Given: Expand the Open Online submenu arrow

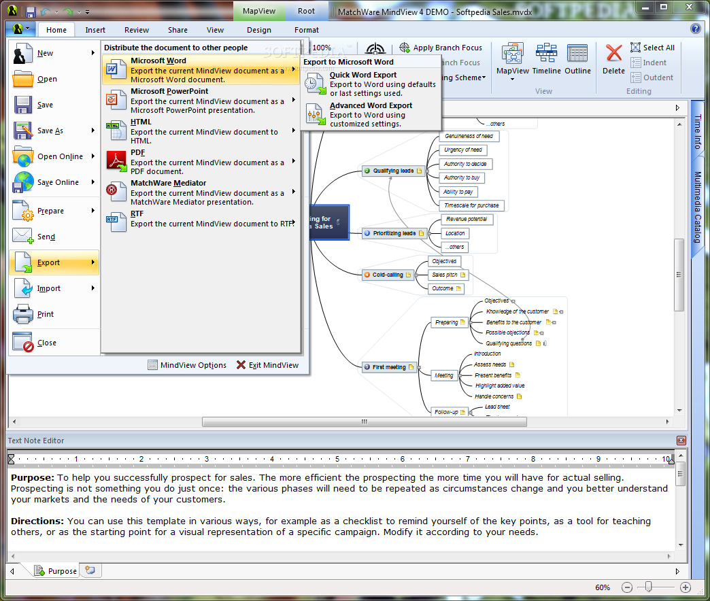Looking at the screenshot, I should coord(92,156).
